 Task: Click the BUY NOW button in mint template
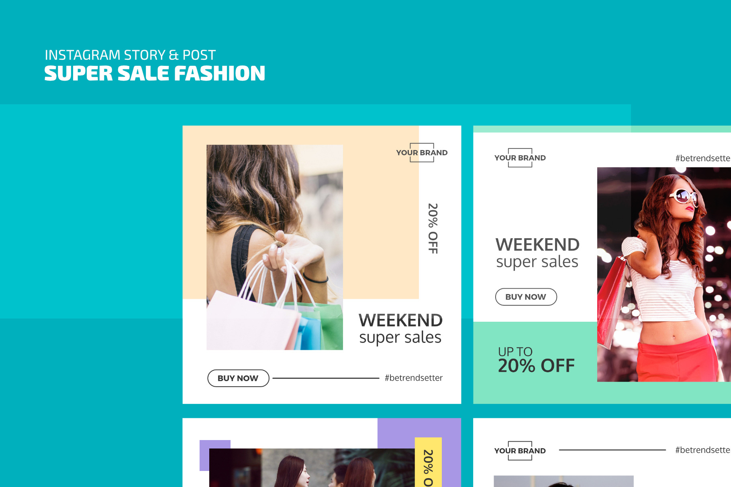(x=526, y=297)
